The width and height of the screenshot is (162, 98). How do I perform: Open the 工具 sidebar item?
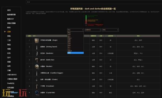[9, 40]
